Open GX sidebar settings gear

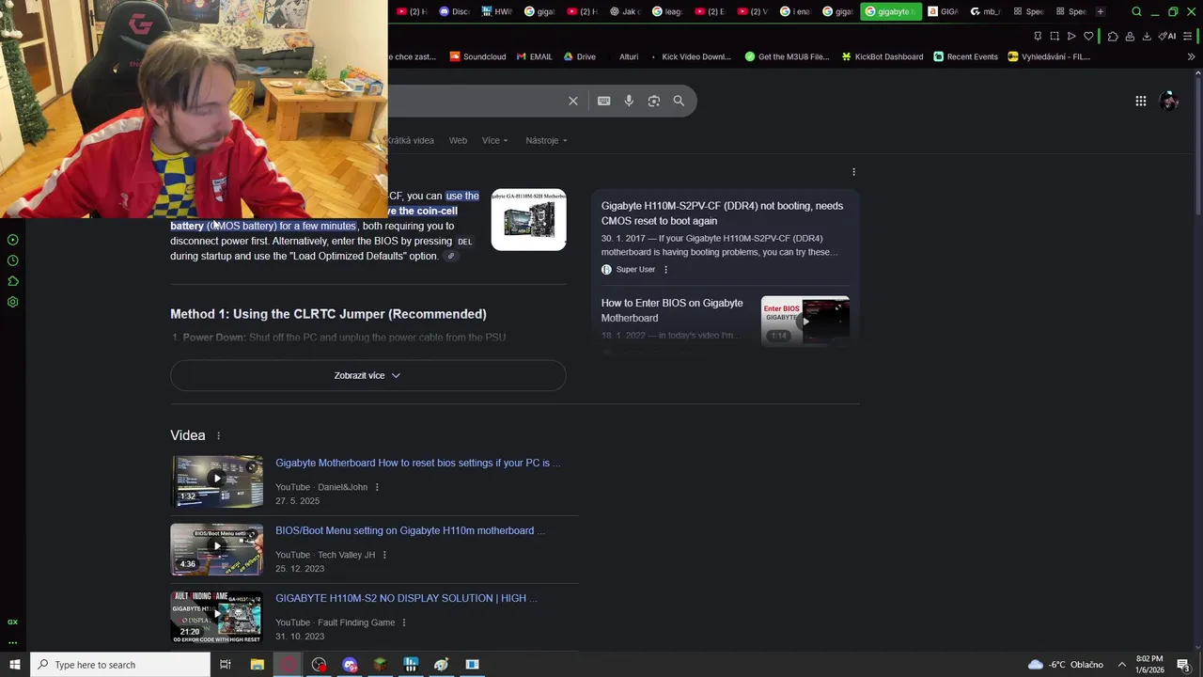(x=13, y=302)
